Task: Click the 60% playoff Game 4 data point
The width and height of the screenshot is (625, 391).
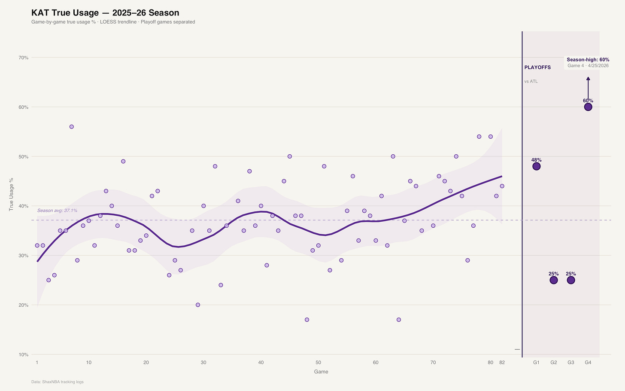Action: pos(588,107)
